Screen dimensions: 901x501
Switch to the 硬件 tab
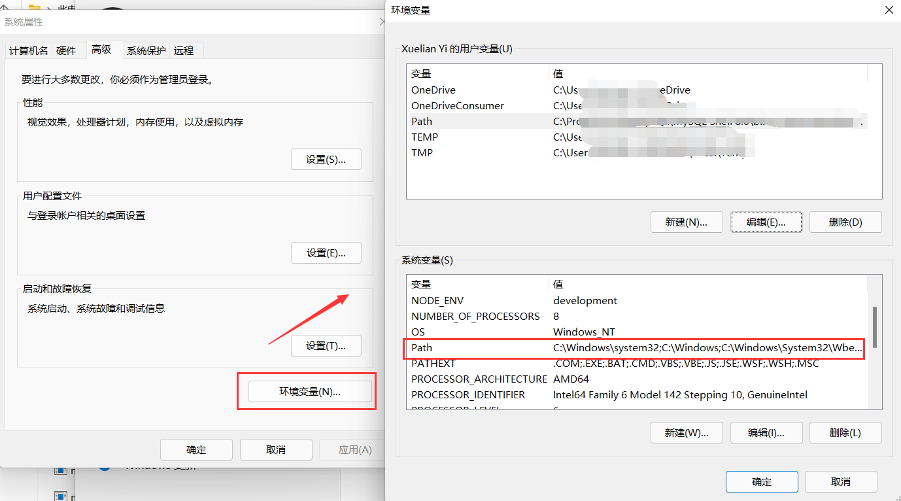[x=66, y=50]
